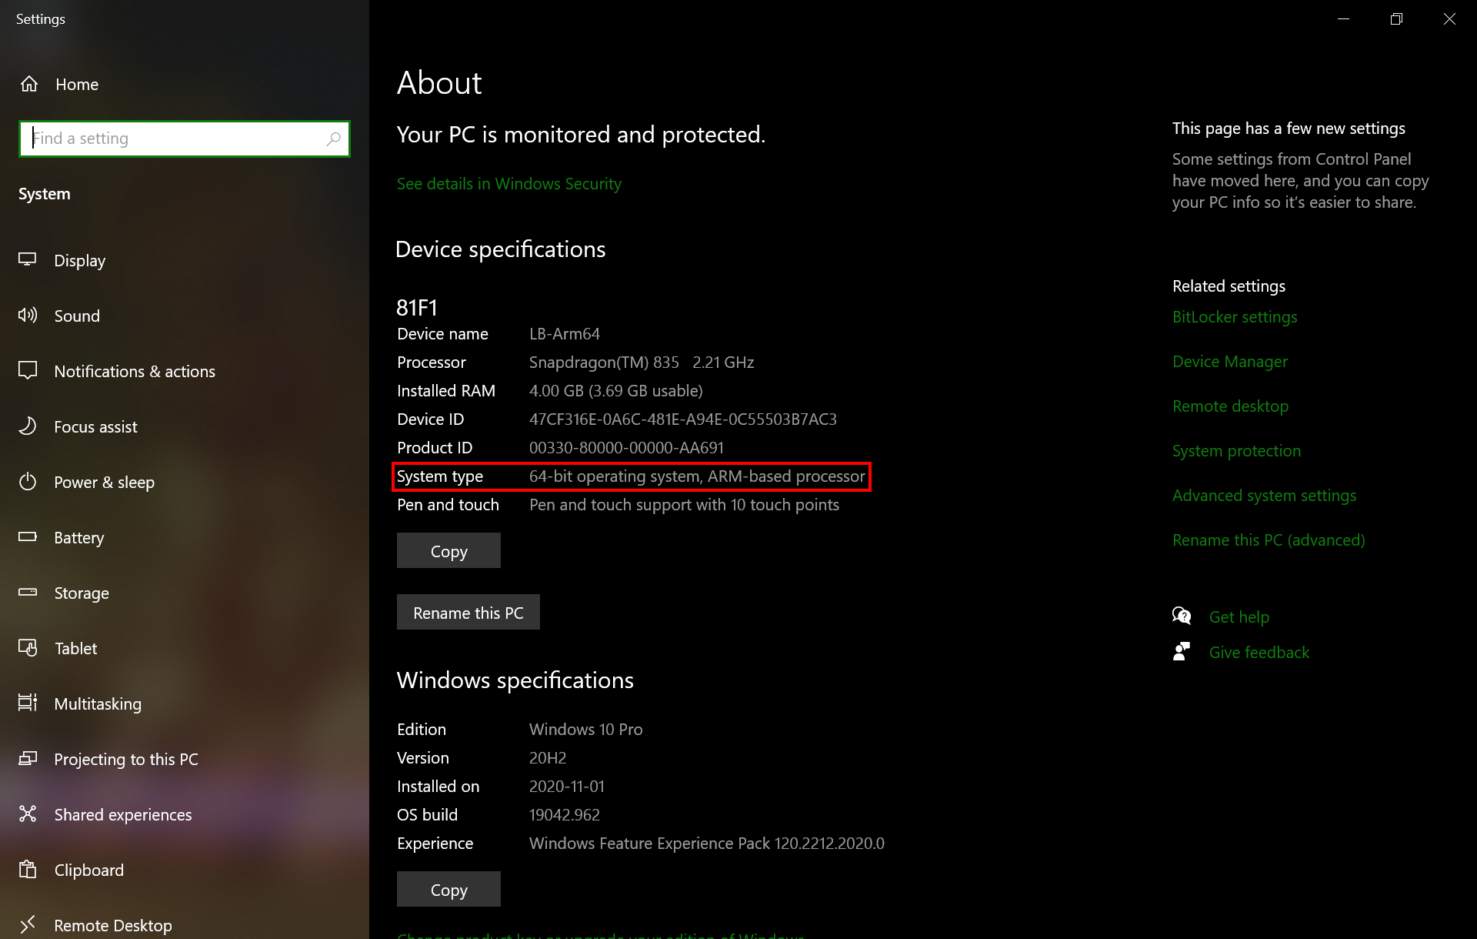Click the Storage drive icon

pyautogui.click(x=28, y=593)
